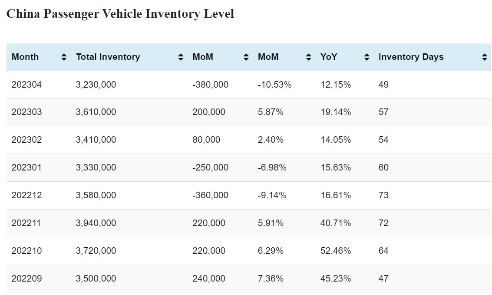Click the sort arrows in Month column
Screen dimensions: 492x295
point(64,57)
